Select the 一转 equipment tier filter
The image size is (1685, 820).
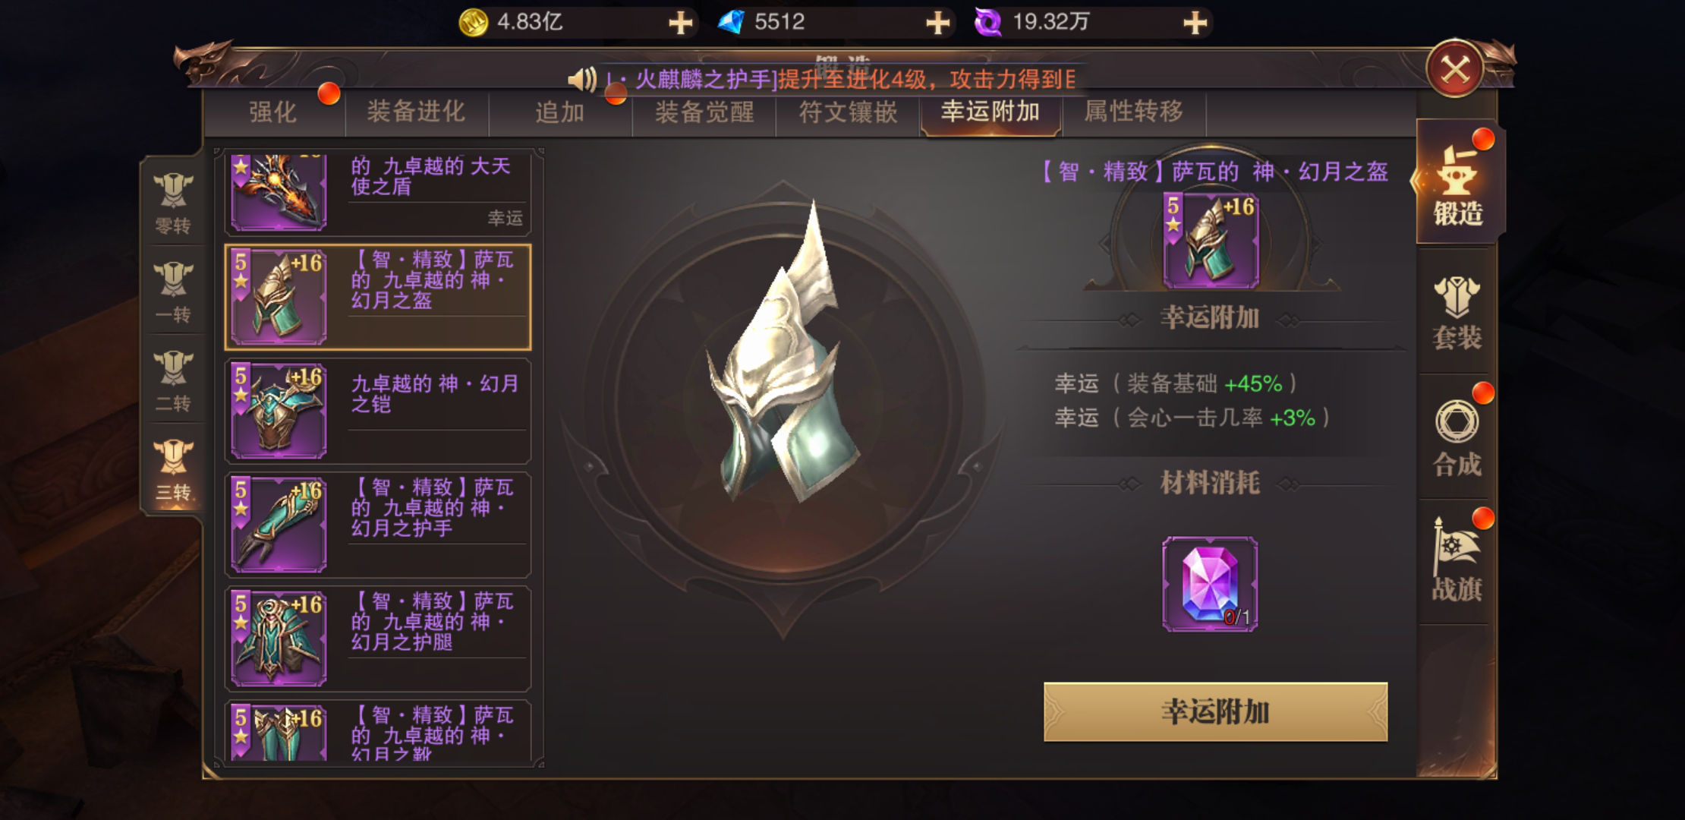[173, 292]
